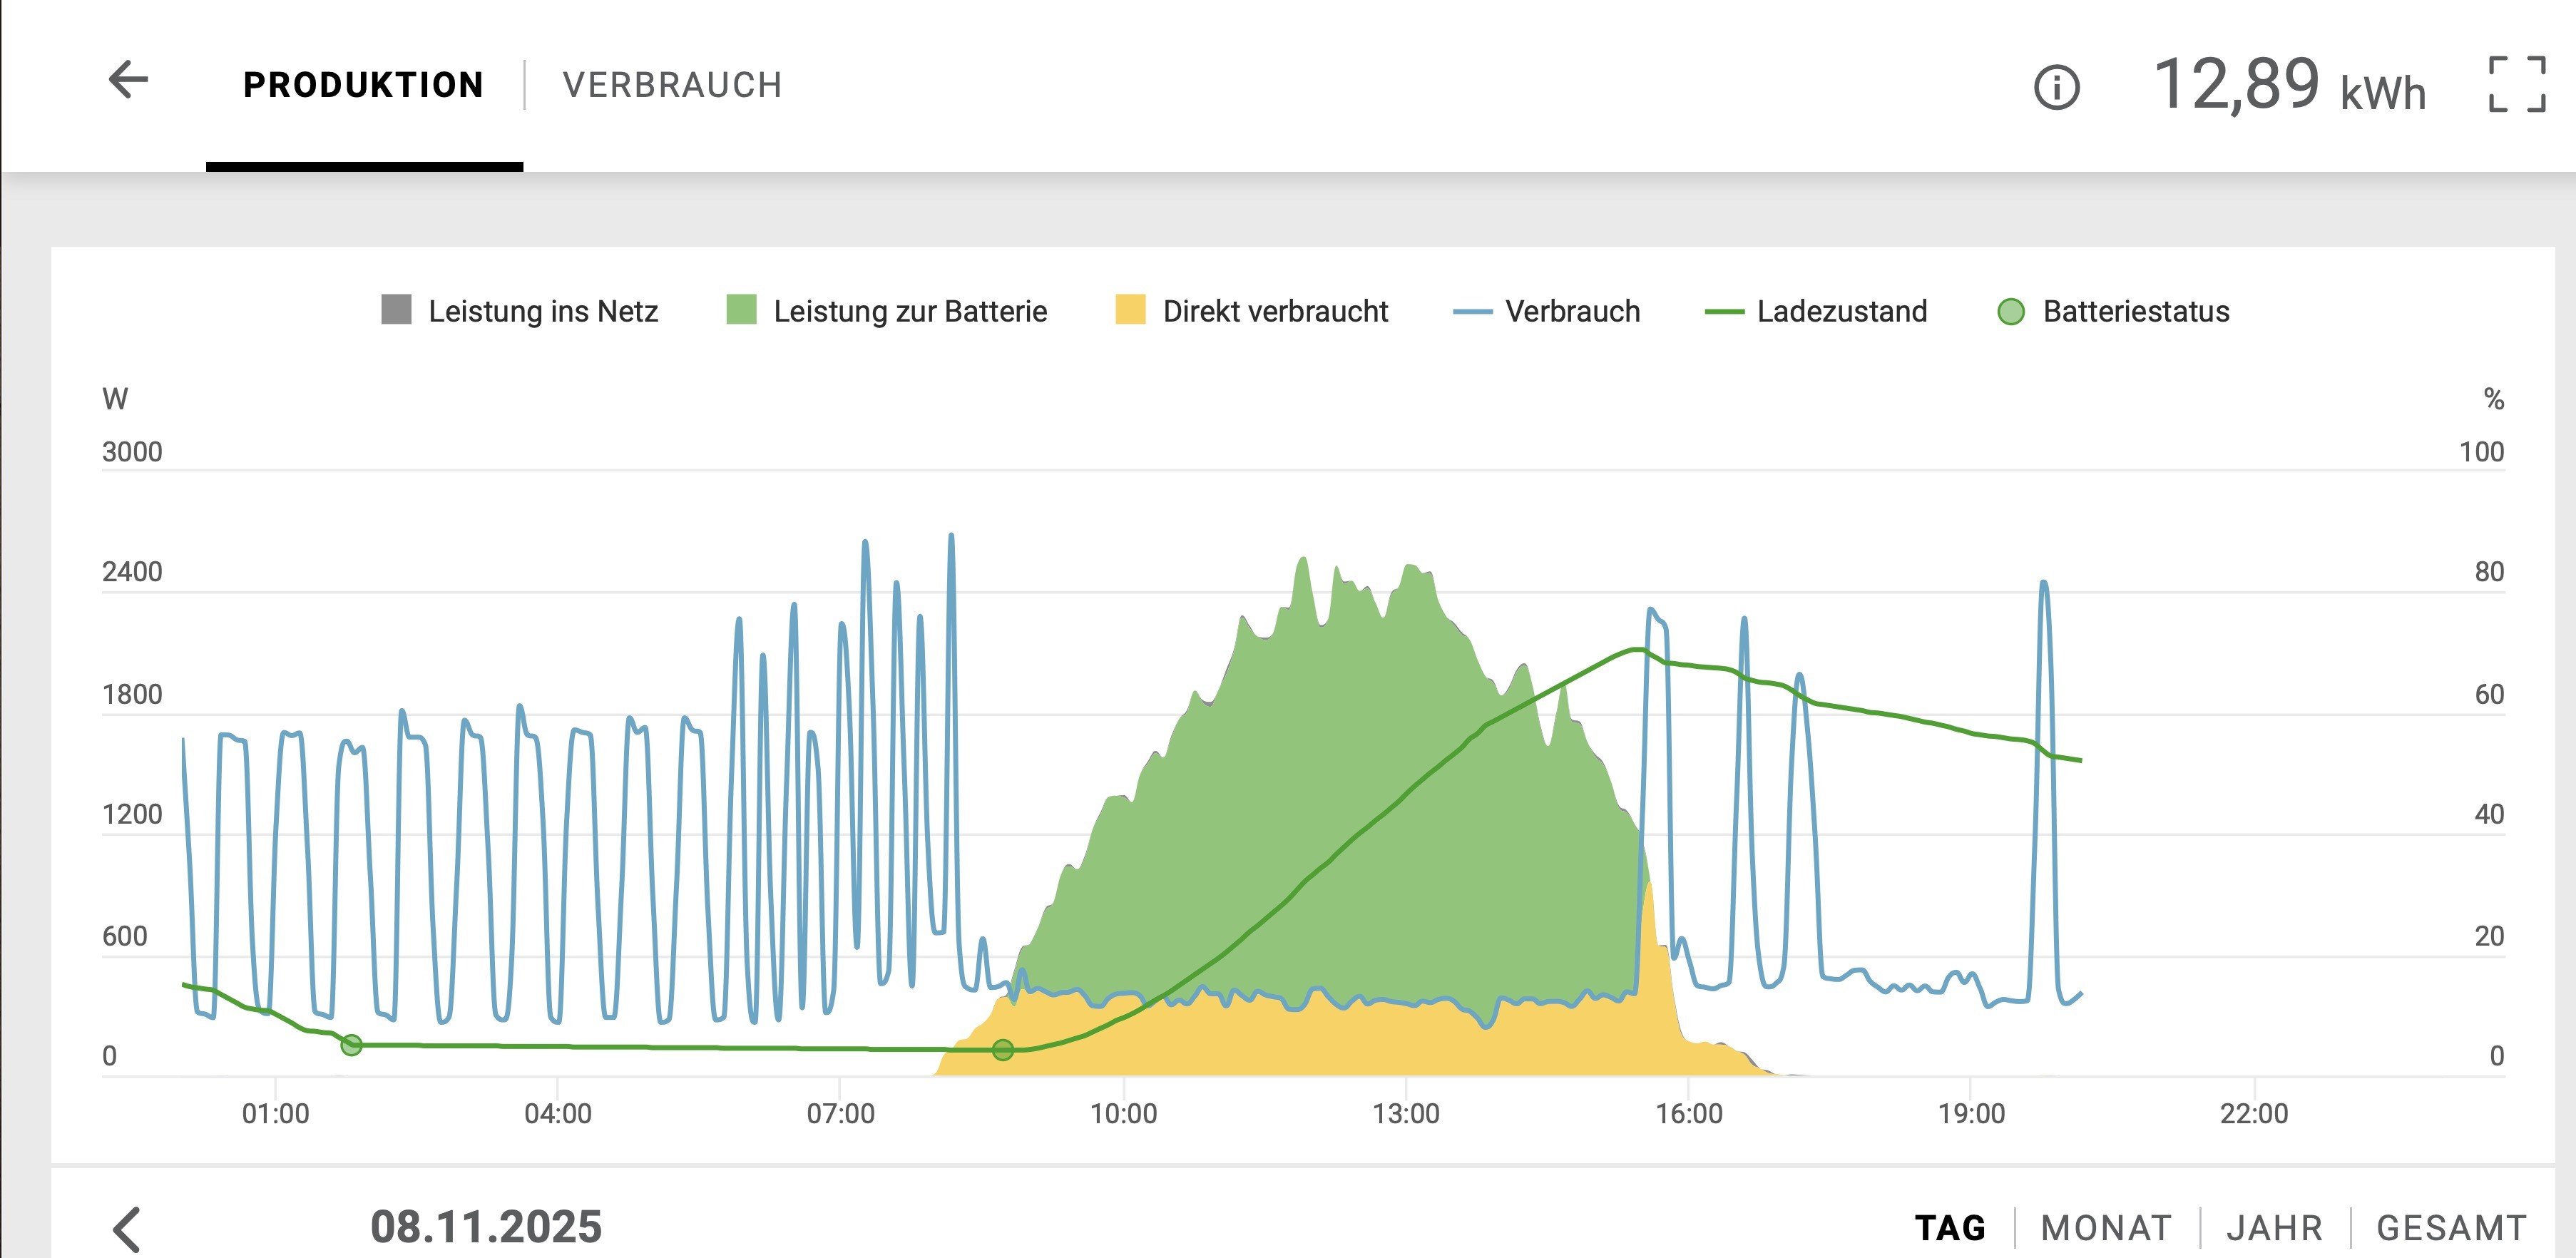Viewport: 2576px width, 1258px height.
Task: Switch view to MONAT
Action: point(2106,1227)
